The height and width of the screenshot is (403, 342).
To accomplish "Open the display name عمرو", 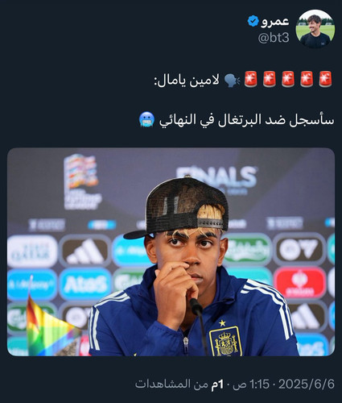I will coord(275,21).
